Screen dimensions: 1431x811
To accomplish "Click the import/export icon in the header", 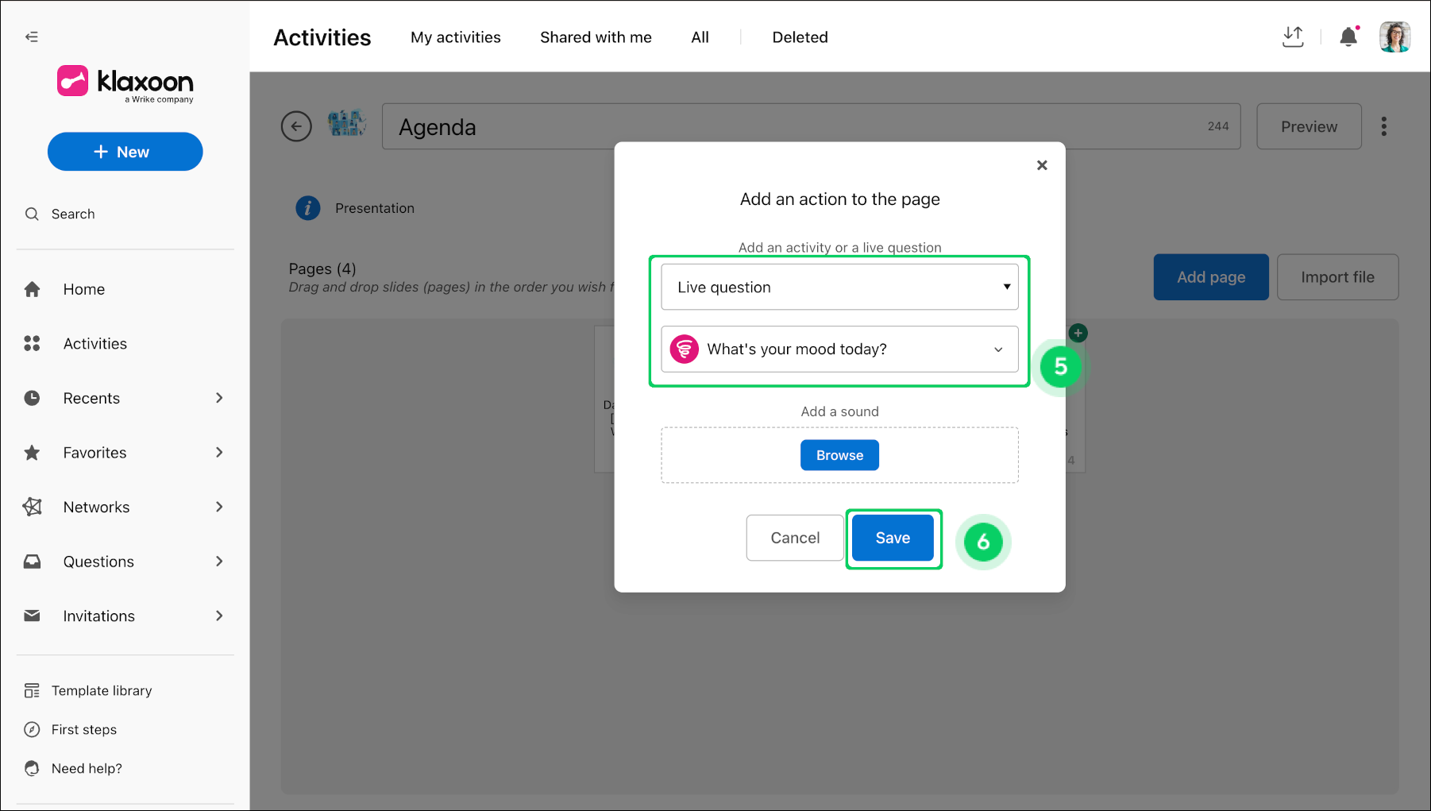I will (x=1293, y=37).
